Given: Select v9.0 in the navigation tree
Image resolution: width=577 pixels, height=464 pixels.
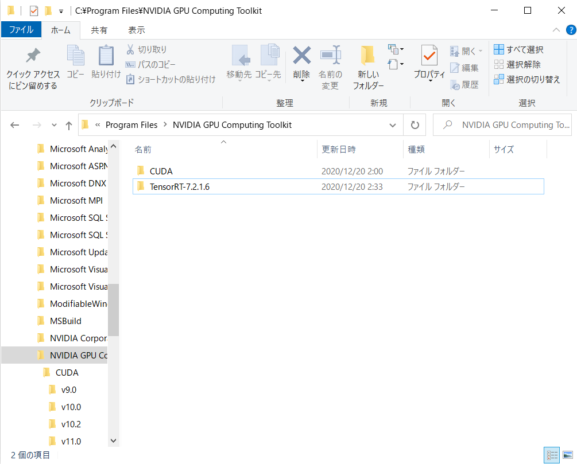Looking at the screenshot, I should point(68,390).
